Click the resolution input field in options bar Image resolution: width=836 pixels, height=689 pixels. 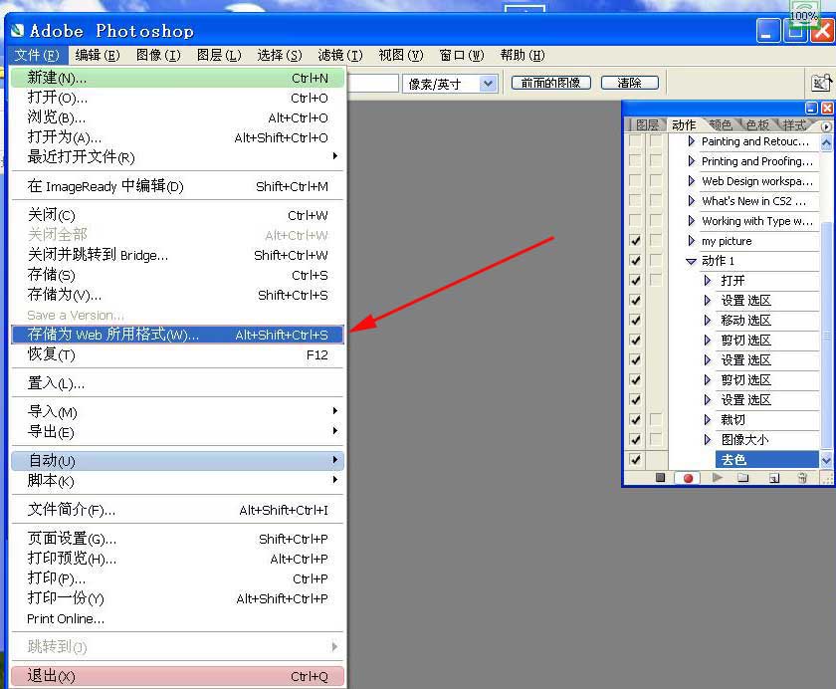pyautogui.click(x=373, y=84)
